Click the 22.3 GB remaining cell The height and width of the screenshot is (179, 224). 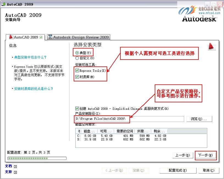coord(160,139)
